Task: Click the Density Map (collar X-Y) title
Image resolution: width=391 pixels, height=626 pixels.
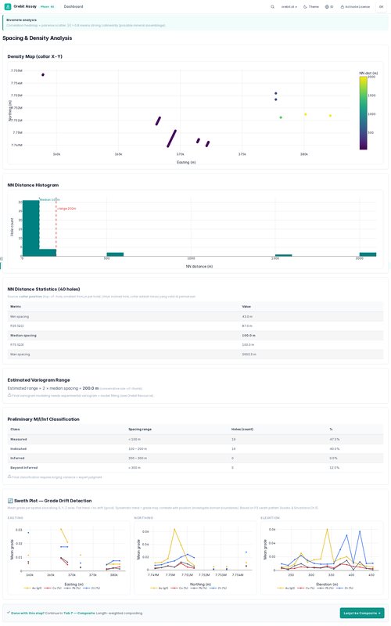Action: [x=34, y=56]
